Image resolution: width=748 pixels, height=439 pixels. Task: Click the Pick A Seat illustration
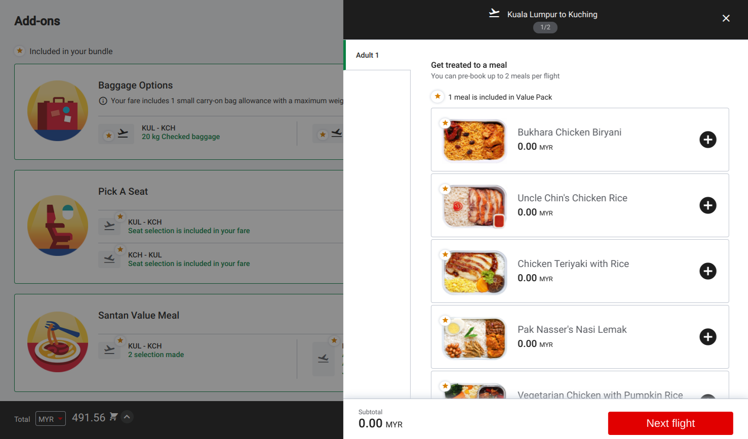pyautogui.click(x=57, y=226)
